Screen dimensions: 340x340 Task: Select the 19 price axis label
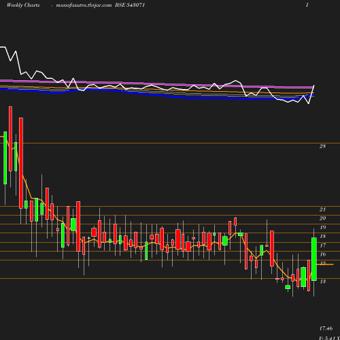322,227
